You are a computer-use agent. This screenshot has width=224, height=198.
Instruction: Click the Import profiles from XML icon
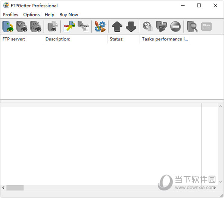[x=69, y=27]
